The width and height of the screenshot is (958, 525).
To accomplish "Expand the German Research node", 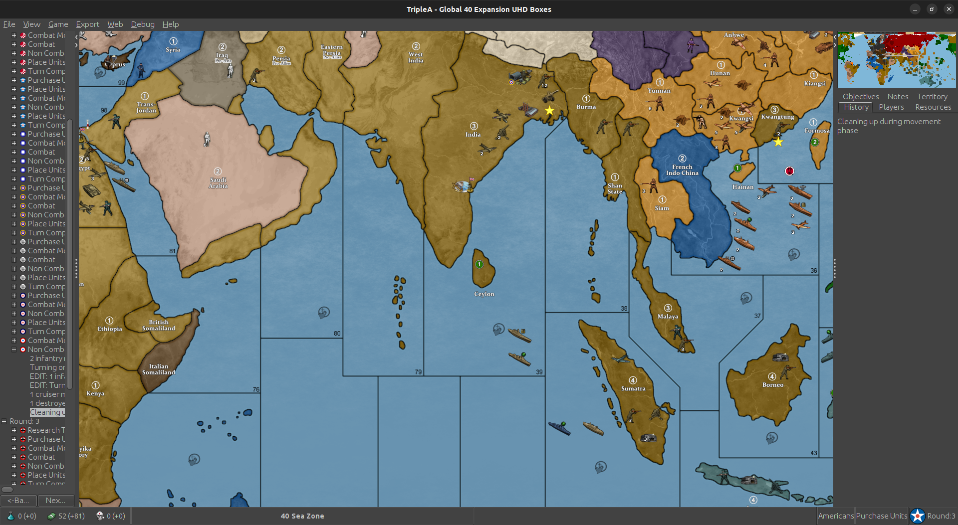I will (x=14, y=430).
